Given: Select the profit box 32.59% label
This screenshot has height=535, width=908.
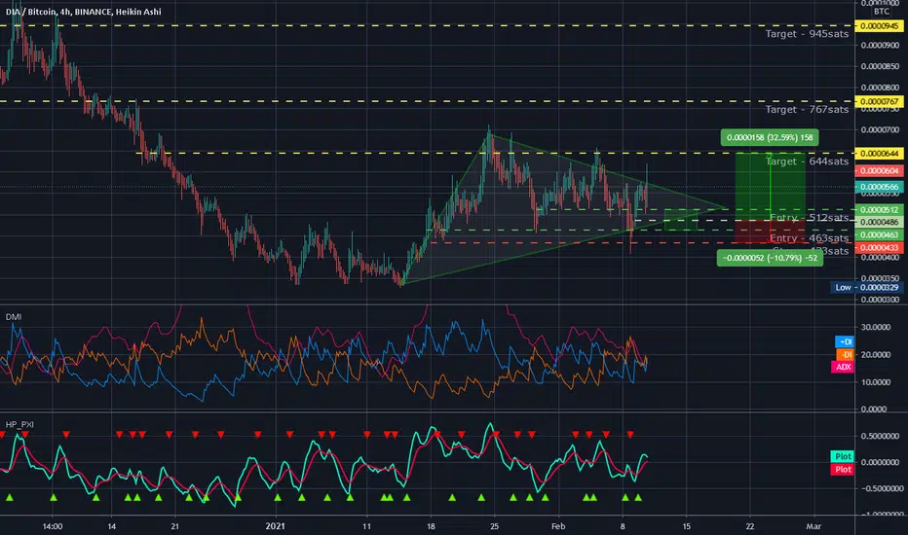Looking at the screenshot, I should tap(769, 138).
